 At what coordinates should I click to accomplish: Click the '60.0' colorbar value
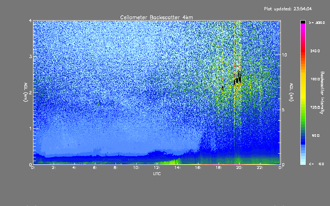click(316, 136)
